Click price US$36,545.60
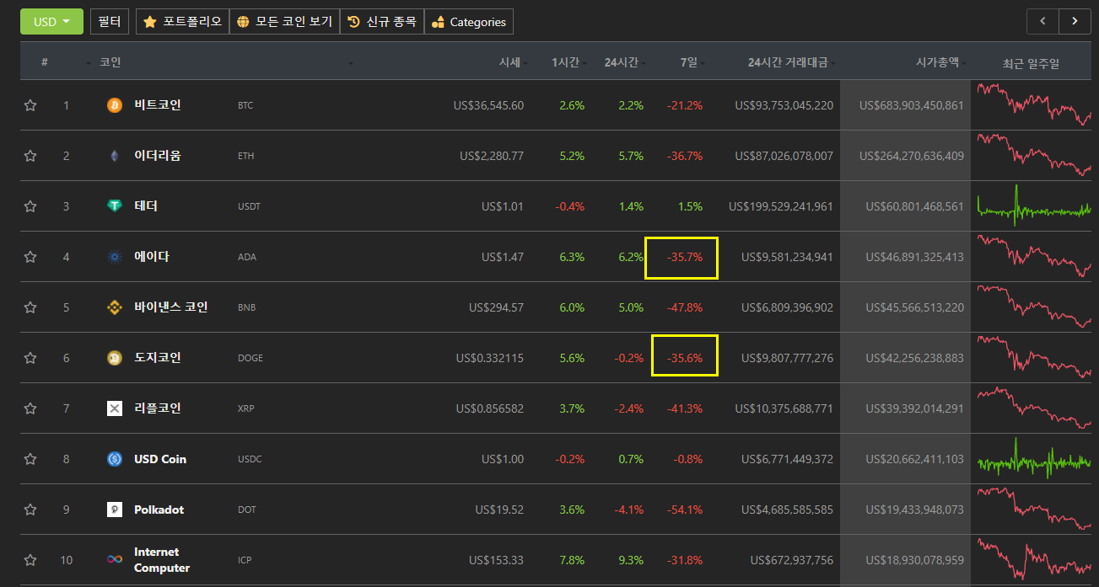Viewport: 1099px width, 587px height. click(x=488, y=105)
